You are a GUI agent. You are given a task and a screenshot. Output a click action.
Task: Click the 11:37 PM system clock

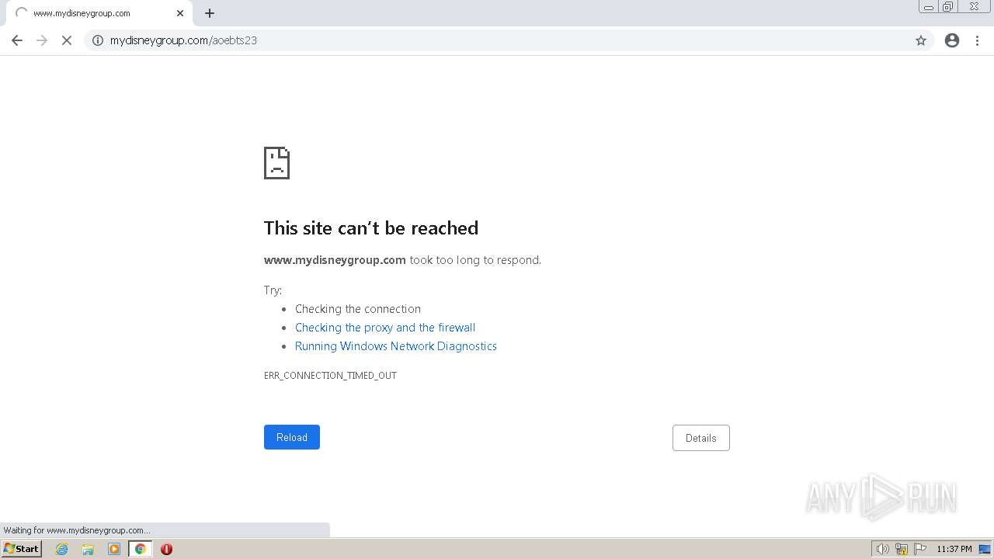point(954,549)
